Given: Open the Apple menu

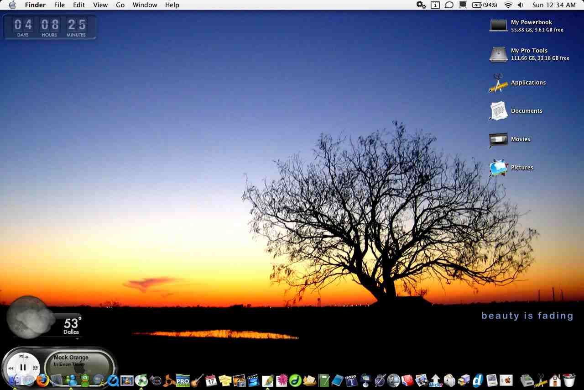Looking at the screenshot, I should point(12,5).
